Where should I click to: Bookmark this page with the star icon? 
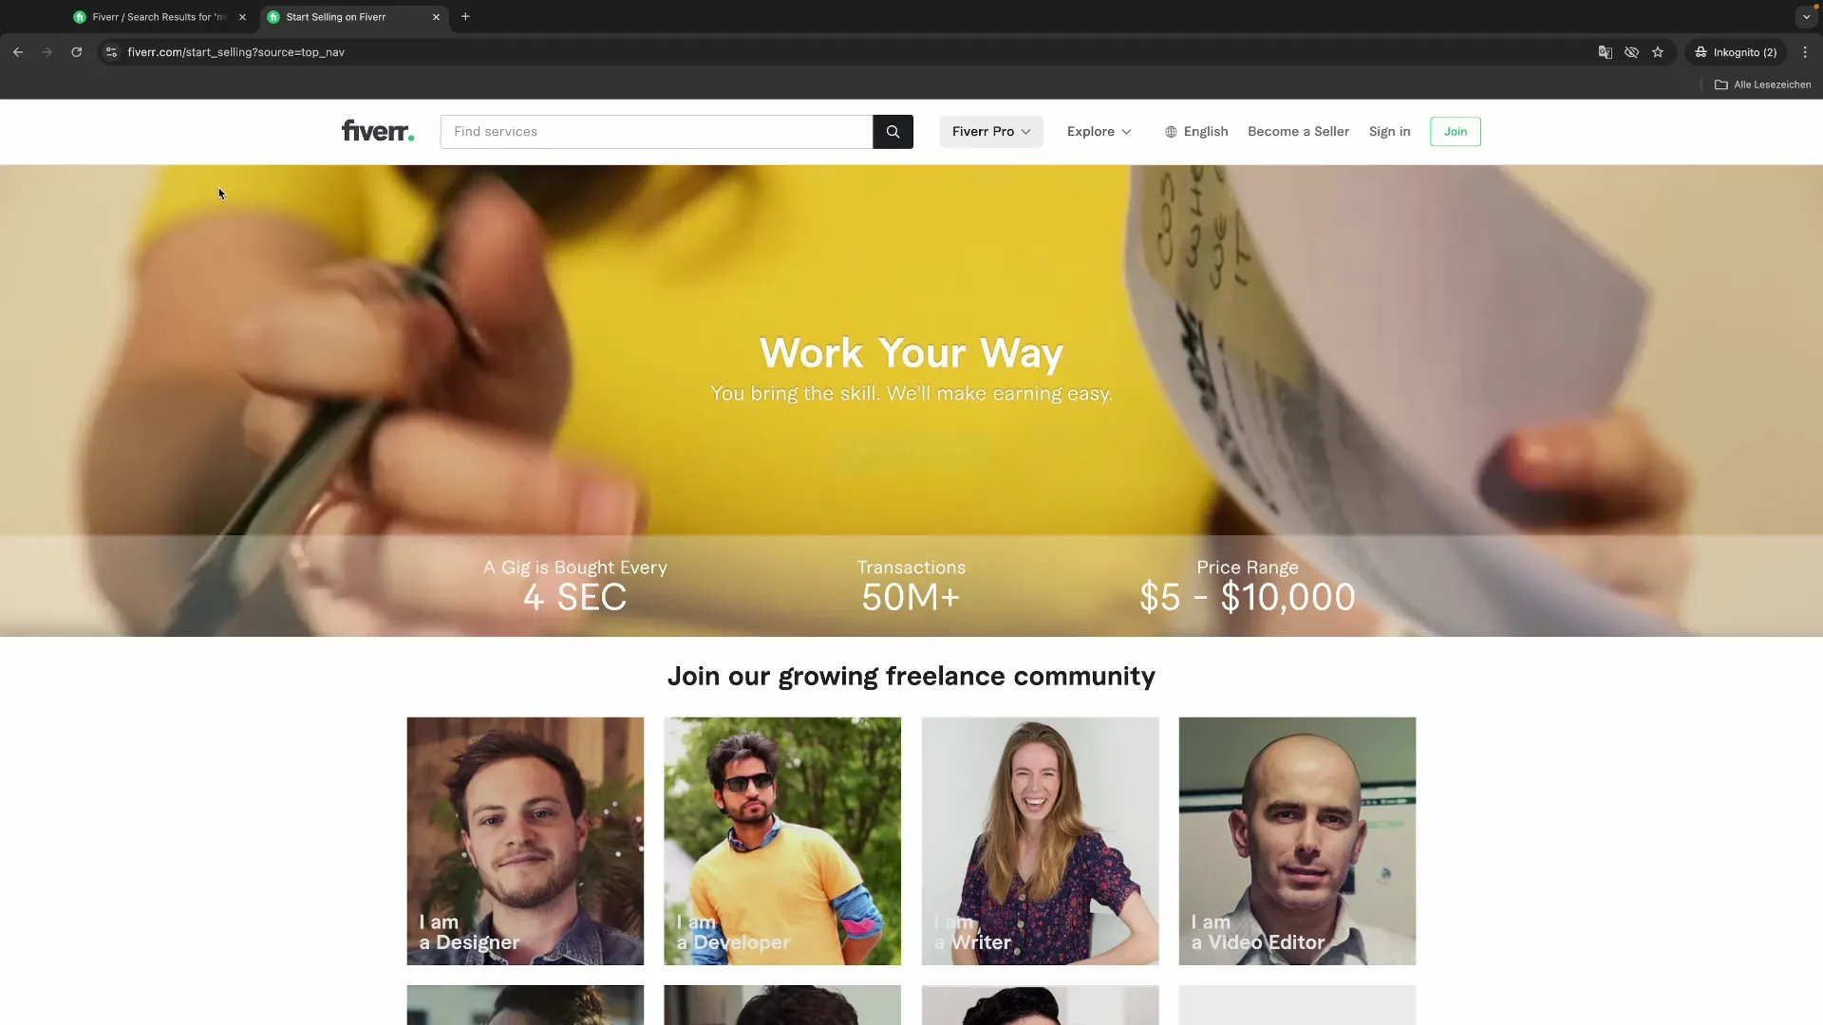(1658, 52)
